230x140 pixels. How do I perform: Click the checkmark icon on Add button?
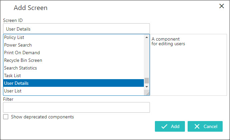click(x=164, y=126)
